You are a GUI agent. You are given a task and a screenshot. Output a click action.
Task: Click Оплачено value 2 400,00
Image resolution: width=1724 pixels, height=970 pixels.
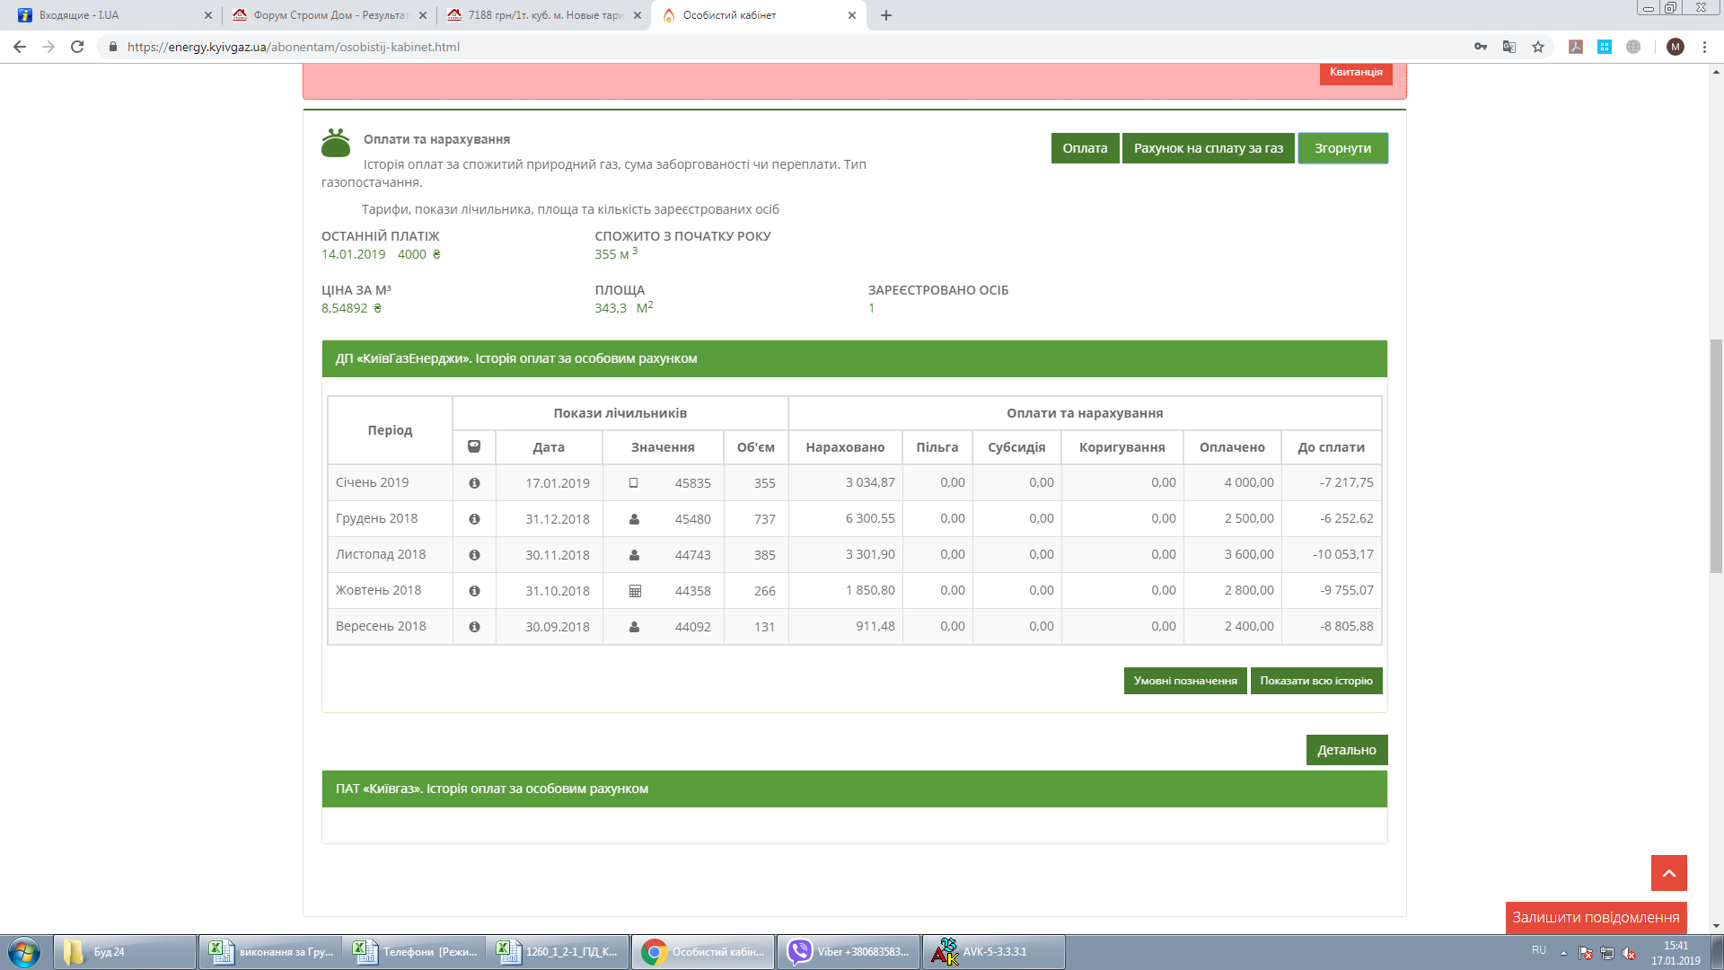[1249, 627]
